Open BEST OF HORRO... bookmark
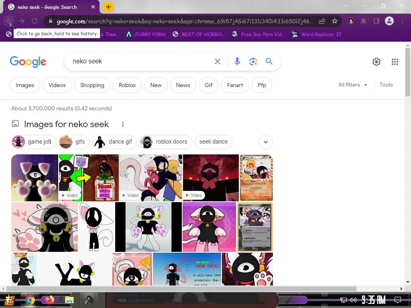This screenshot has width=411, height=308. coord(198,34)
